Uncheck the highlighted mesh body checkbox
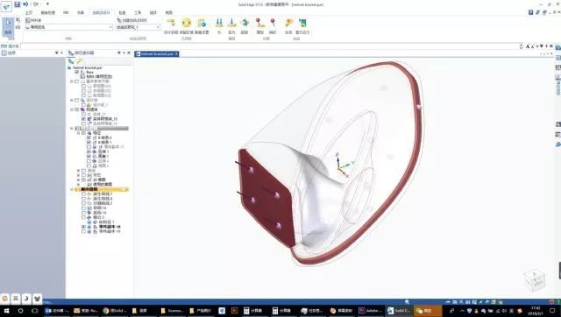561x317 pixels. coord(84,118)
